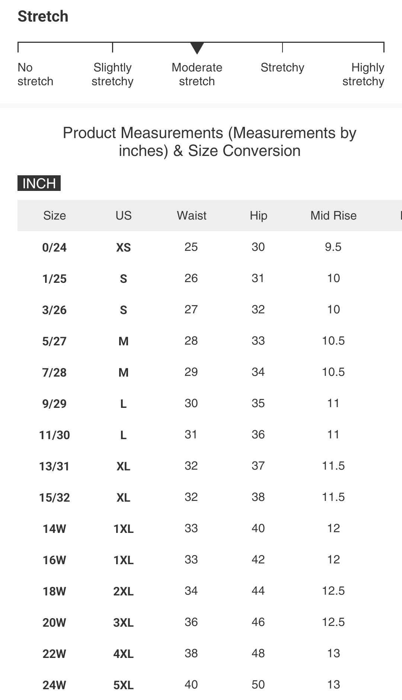Click the Mid Rise column header

tap(334, 215)
